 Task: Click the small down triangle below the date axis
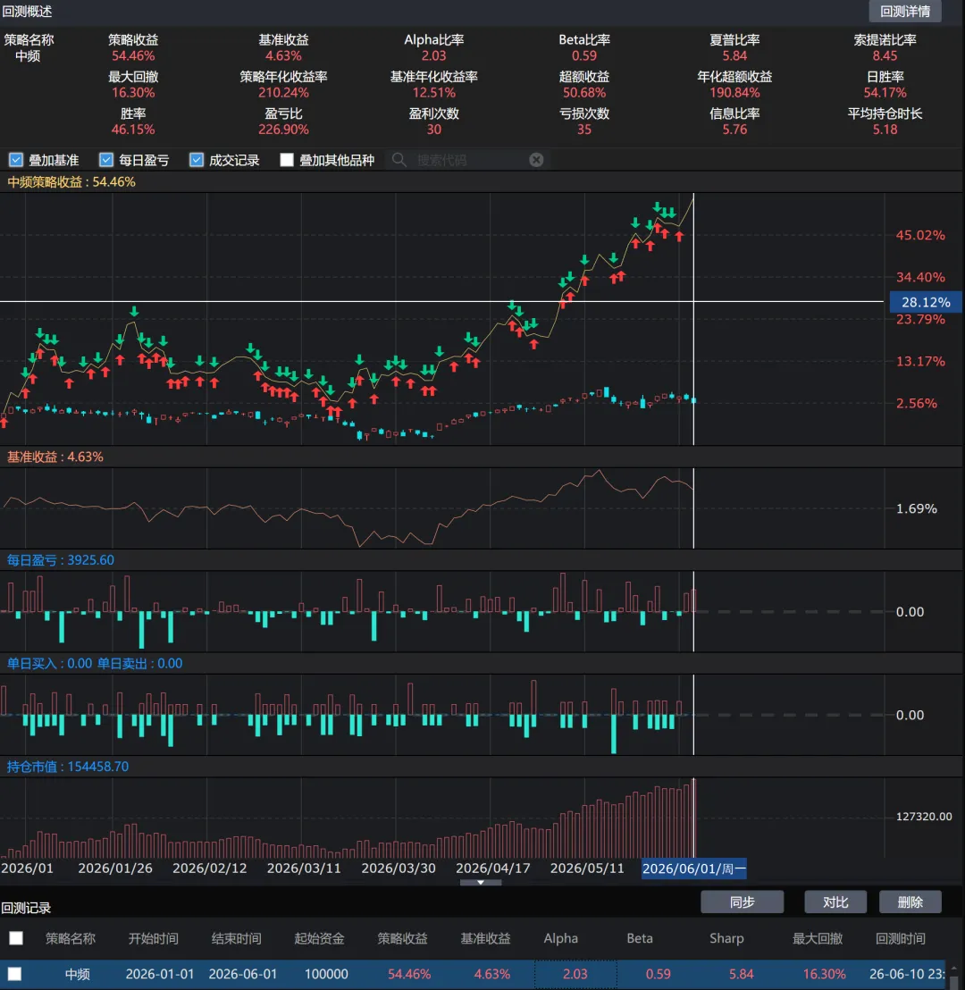pos(481,882)
